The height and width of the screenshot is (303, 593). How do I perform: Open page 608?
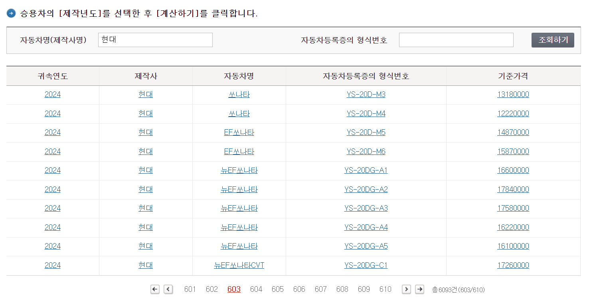[342, 289]
